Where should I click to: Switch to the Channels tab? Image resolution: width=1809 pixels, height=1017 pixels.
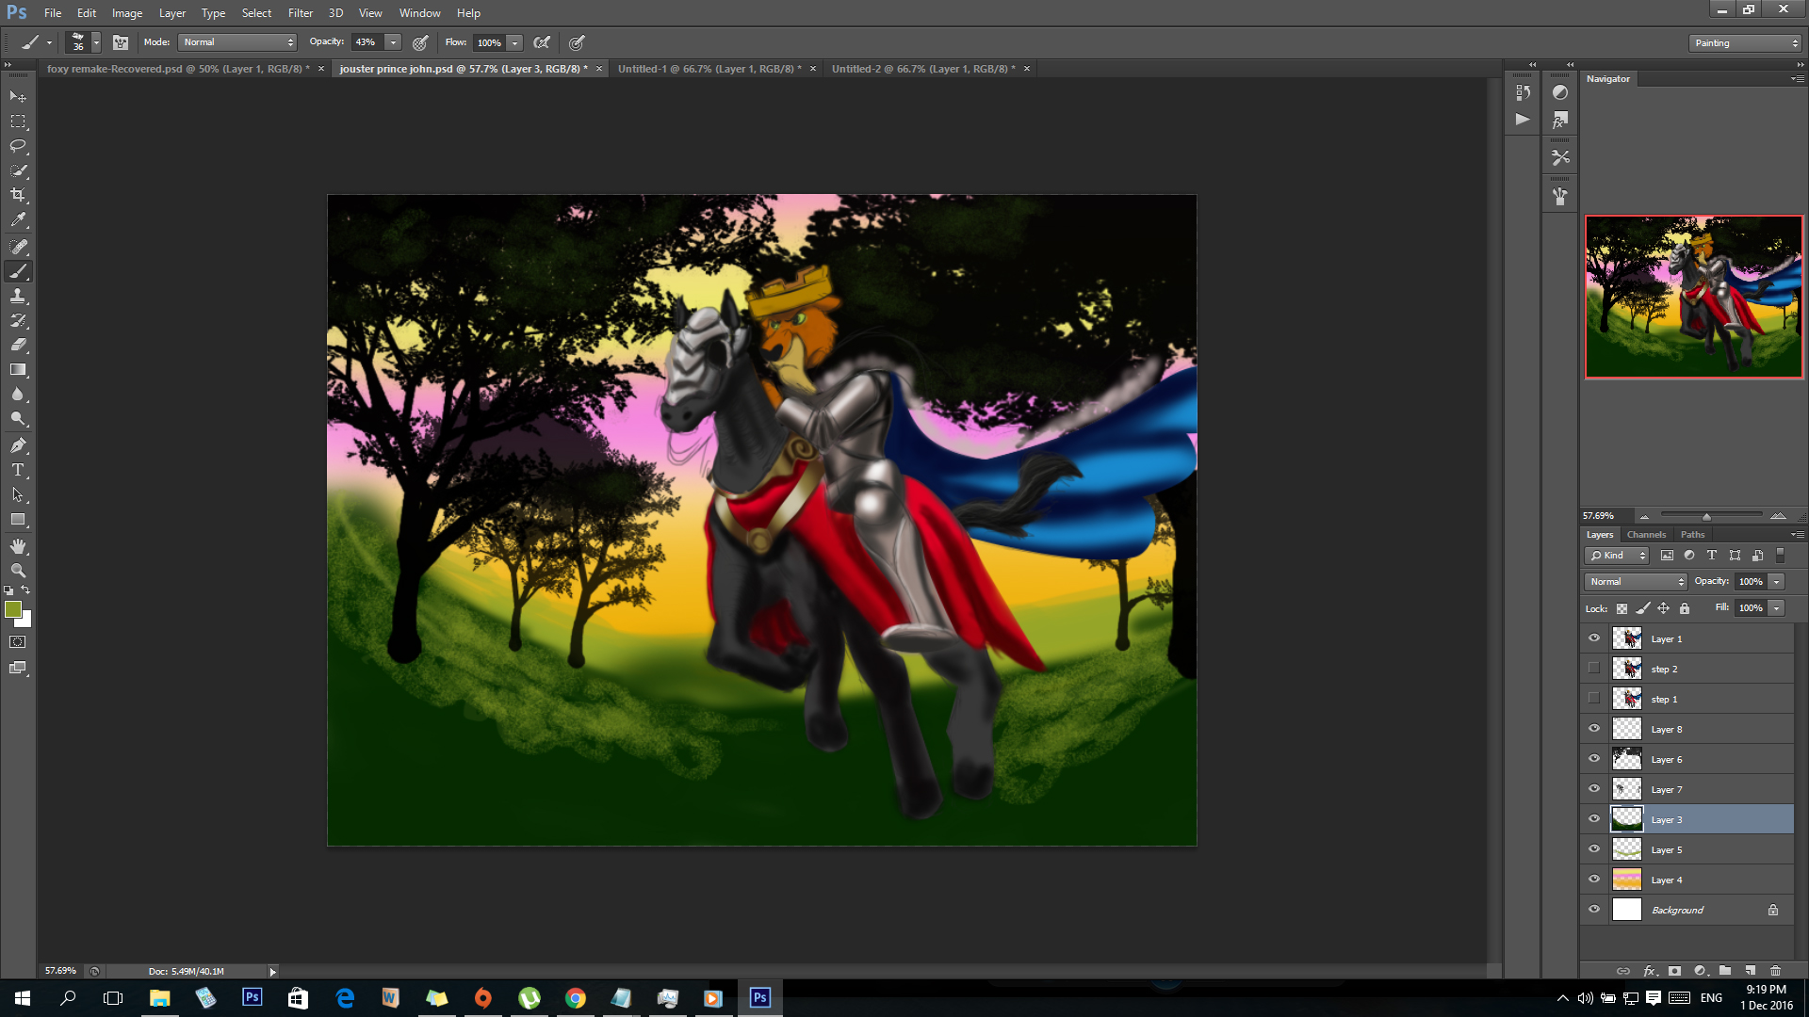[x=1646, y=534]
